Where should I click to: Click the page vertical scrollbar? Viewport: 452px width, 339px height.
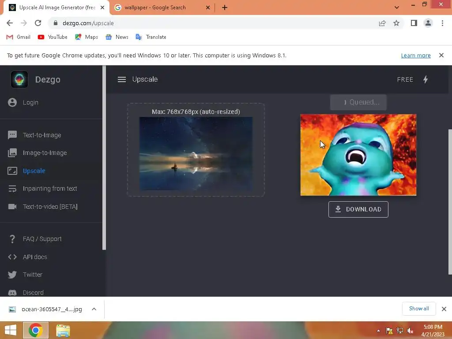point(450,202)
